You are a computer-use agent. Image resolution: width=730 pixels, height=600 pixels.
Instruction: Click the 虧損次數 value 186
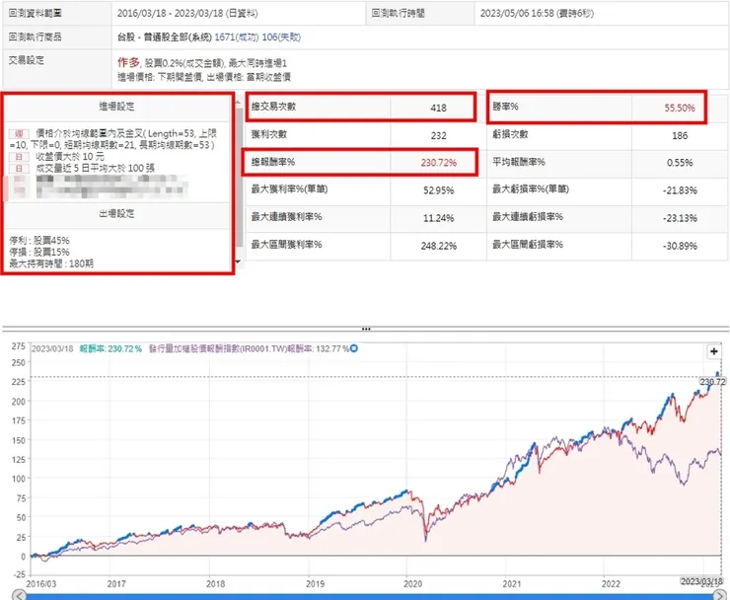[x=680, y=135]
